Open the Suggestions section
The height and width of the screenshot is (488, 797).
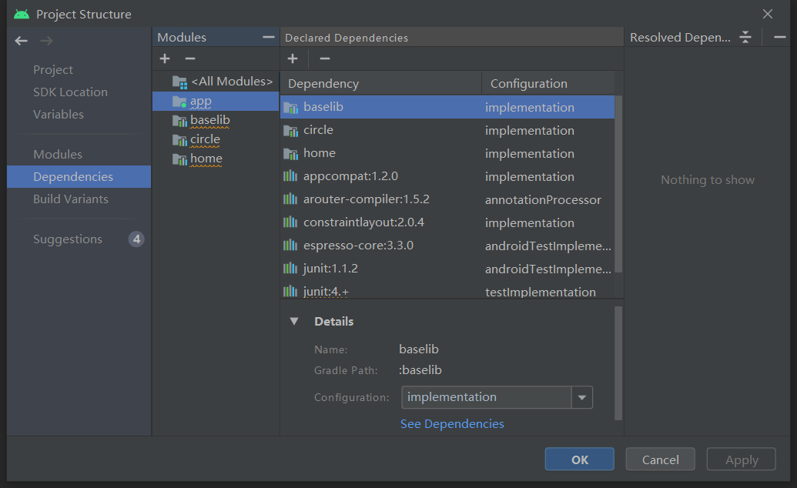click(68, 239)
